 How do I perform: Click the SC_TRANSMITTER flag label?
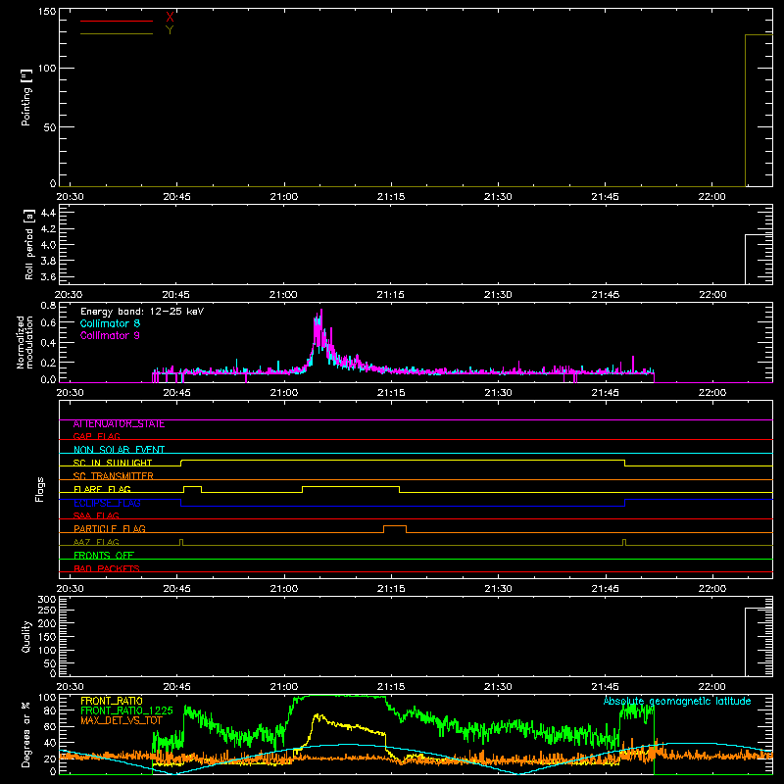(113, 475)
